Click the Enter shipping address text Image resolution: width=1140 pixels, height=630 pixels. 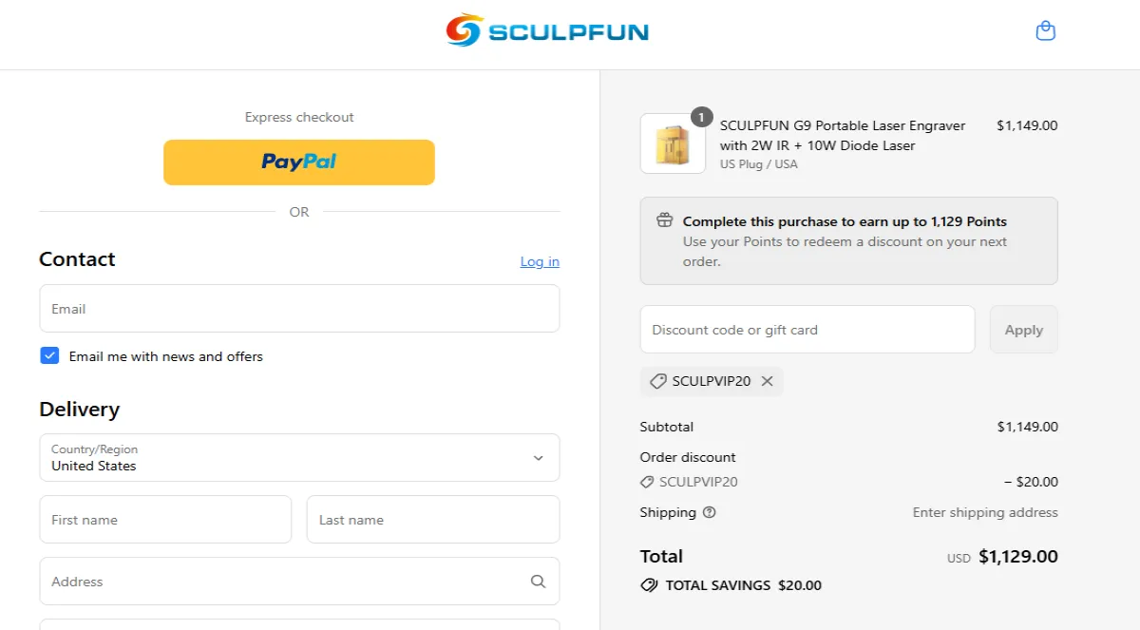985,512
